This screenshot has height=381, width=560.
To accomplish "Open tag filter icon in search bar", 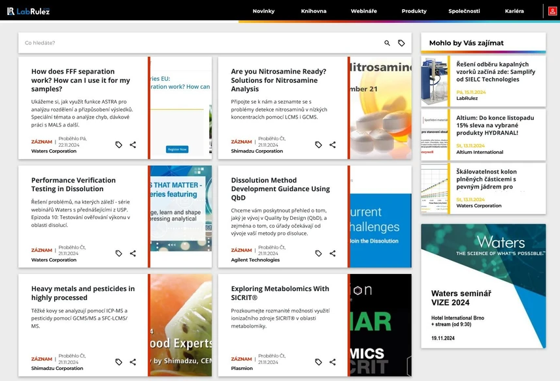I will 401,43.
